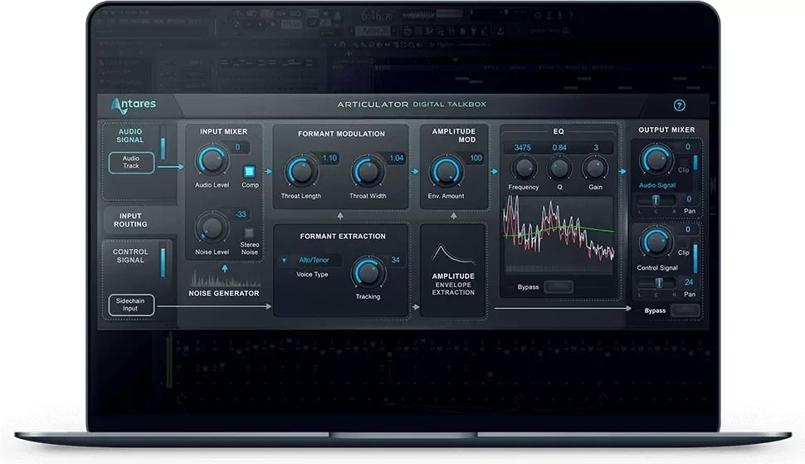The height and width of the screenshot is (464, 805).
Task: Click the Amplitude Envelope Extraction curve icon
Action: point(453,255)
